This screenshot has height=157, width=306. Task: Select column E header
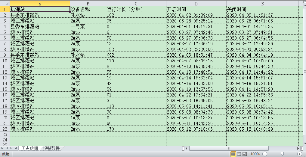point(262,4)
